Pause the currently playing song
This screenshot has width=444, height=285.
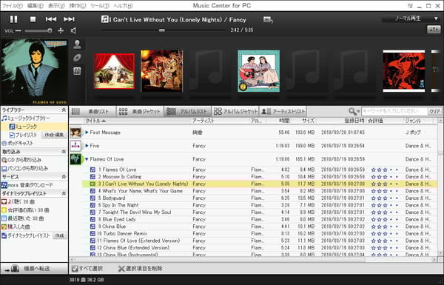coord(13,19)
